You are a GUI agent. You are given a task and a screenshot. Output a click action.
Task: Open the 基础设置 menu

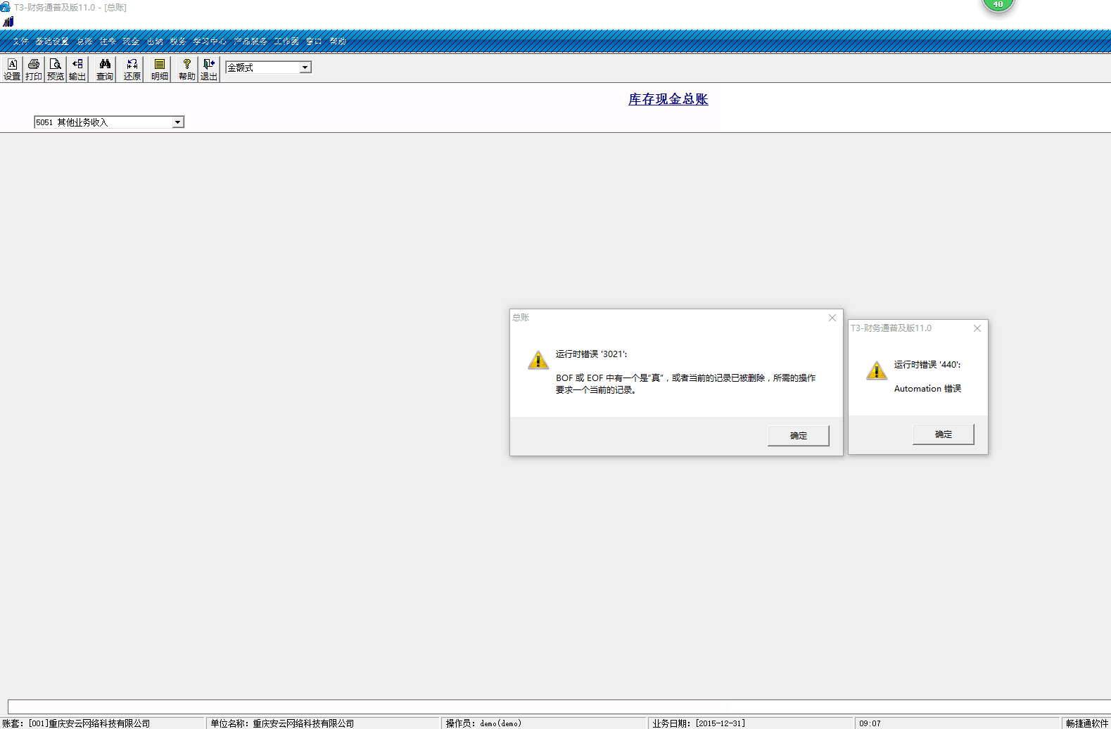click(52, 41)
